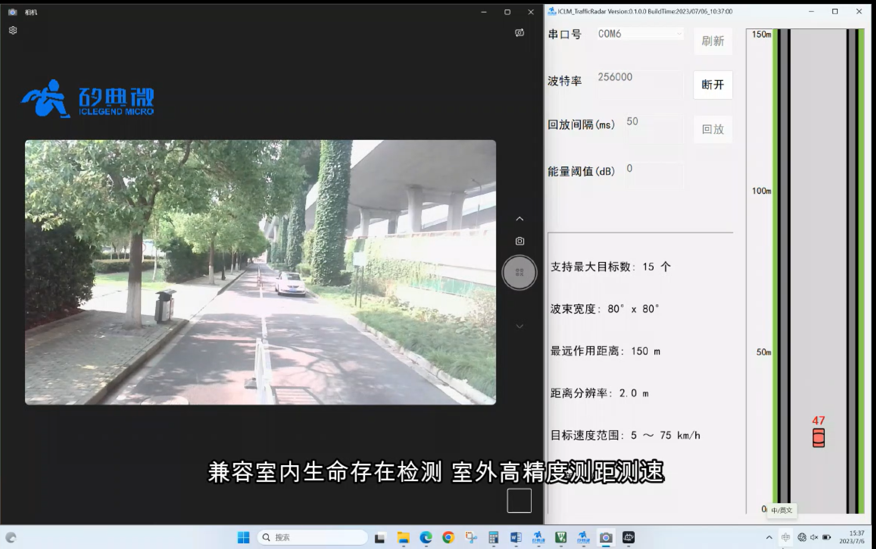This screenshot has width=876, height=549.
Task: Select photo mode camera icon
Action: (520, 241)
